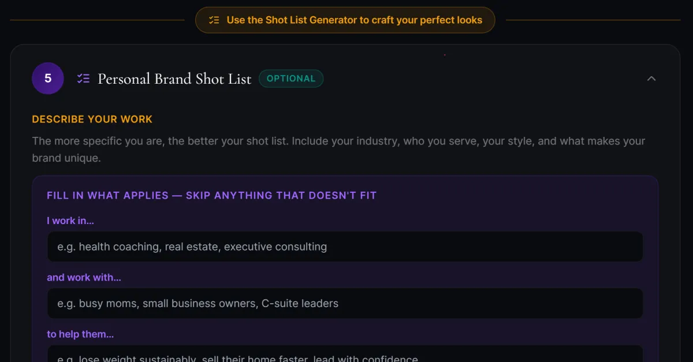Click the Personal Brand Shot List title
The image size is (693, 362).
[174, 79]
